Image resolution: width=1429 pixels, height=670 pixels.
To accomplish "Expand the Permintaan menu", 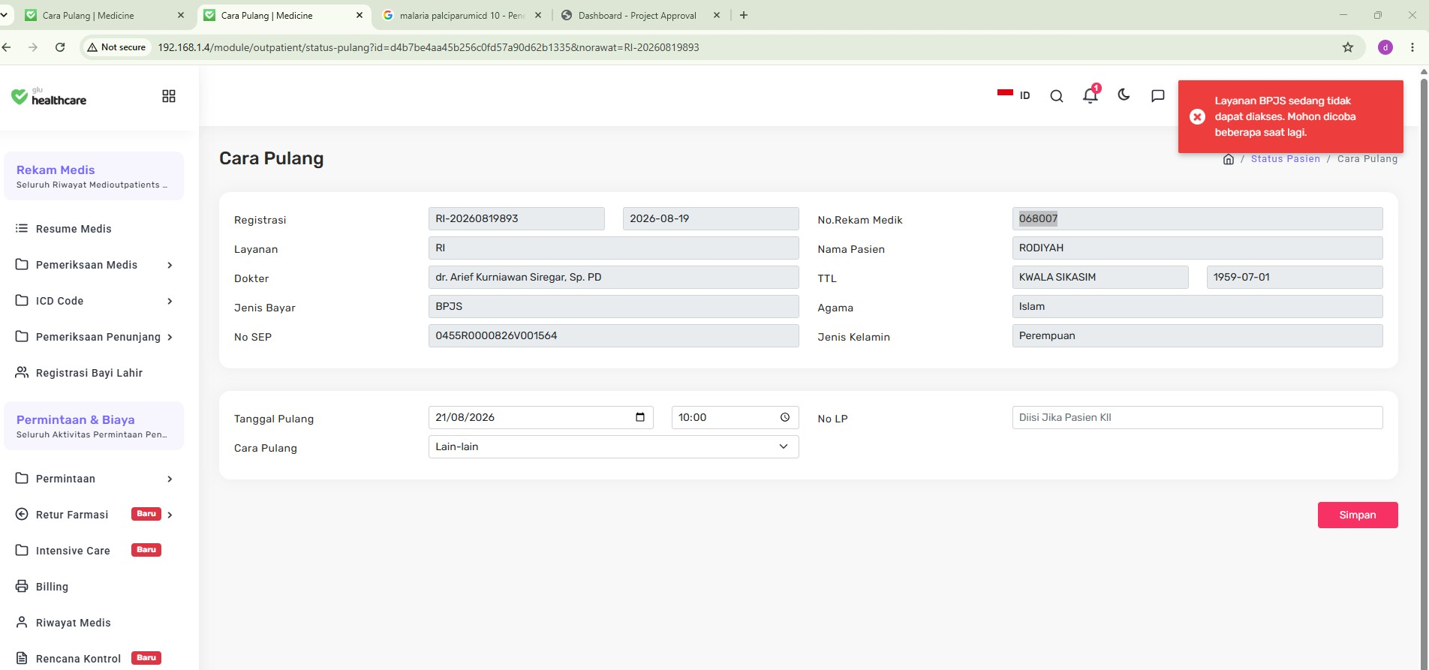I will (x=95, y=479).
